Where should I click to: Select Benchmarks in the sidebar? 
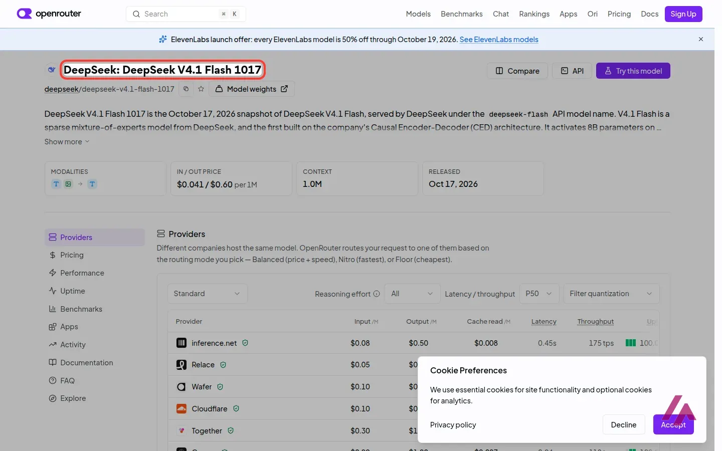[x=94, y=309]
